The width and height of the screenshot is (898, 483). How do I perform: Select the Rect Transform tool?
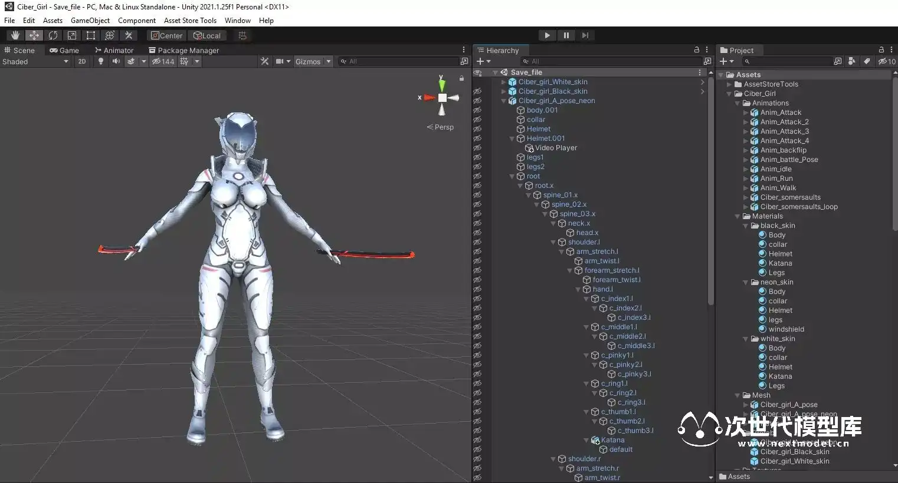pyautogui.click(x=91, y=35)
